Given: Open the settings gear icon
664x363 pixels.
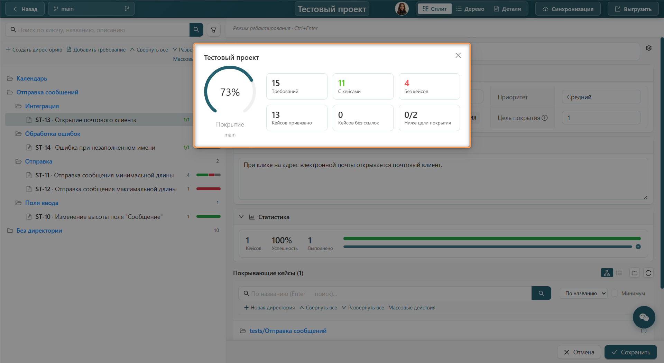Looking at the screenshot, I should click(x=649, y=48).
